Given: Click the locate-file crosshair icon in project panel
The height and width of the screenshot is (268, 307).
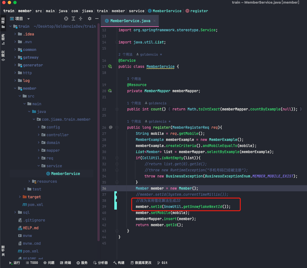Looking at the screenshot, I should point(66,19).
